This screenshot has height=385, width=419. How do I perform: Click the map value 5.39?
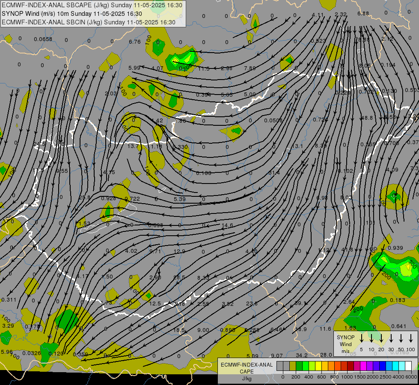tap(180, 199)
